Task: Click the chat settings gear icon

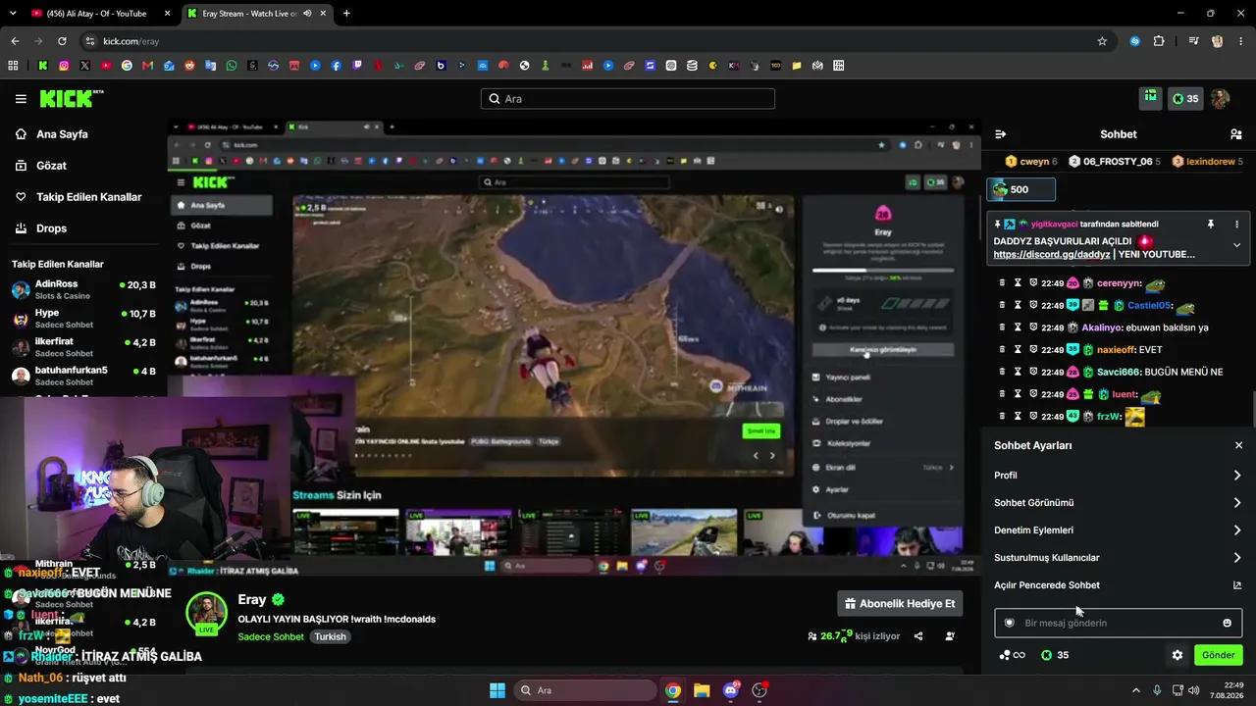Action: 1177,655
